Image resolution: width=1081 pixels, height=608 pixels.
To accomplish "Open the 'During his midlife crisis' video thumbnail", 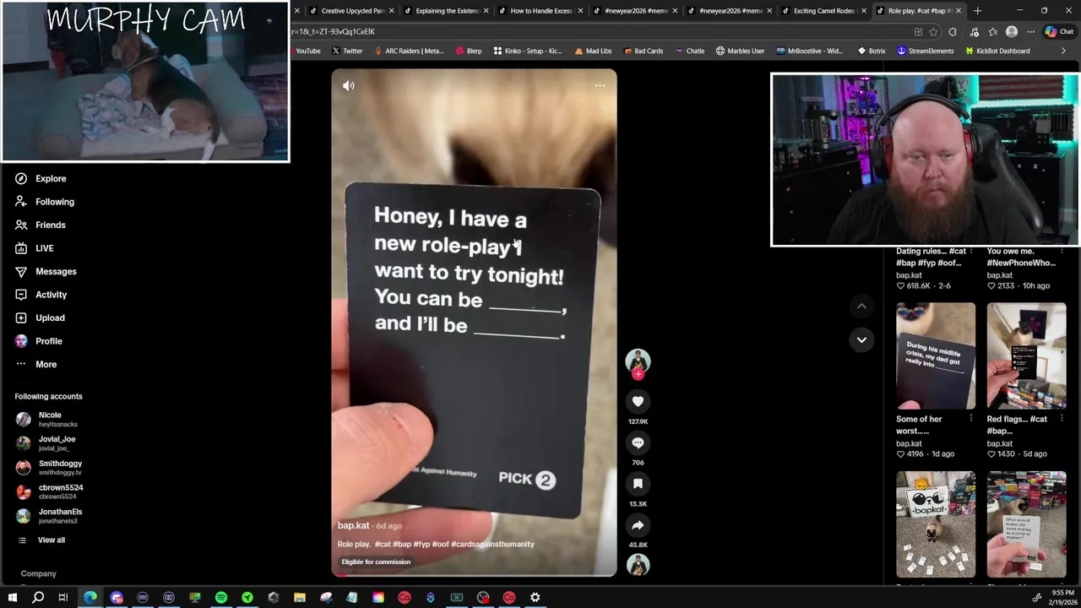I will click(935, 356).
